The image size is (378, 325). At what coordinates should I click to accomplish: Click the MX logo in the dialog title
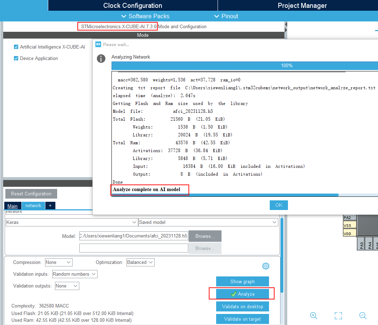(98, 44)
